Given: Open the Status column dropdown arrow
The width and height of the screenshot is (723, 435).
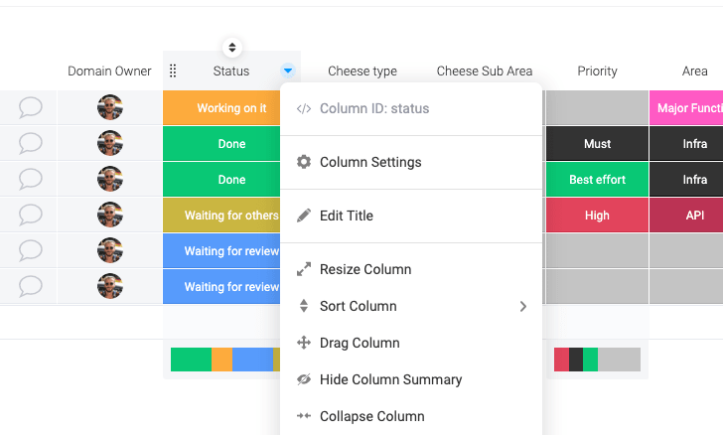Looking at the screenshot, I should [288, 71].
